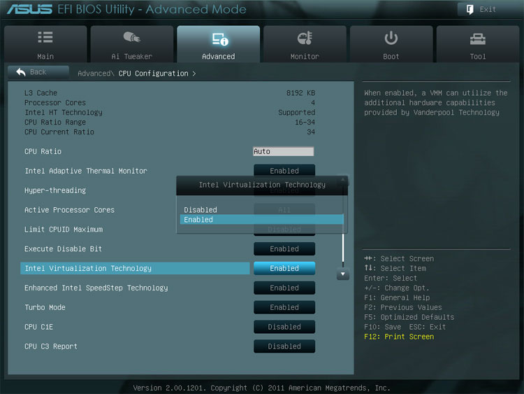The image size is (524, 394).
Task: Click the Exit door icon
Action: coord(470,9)
